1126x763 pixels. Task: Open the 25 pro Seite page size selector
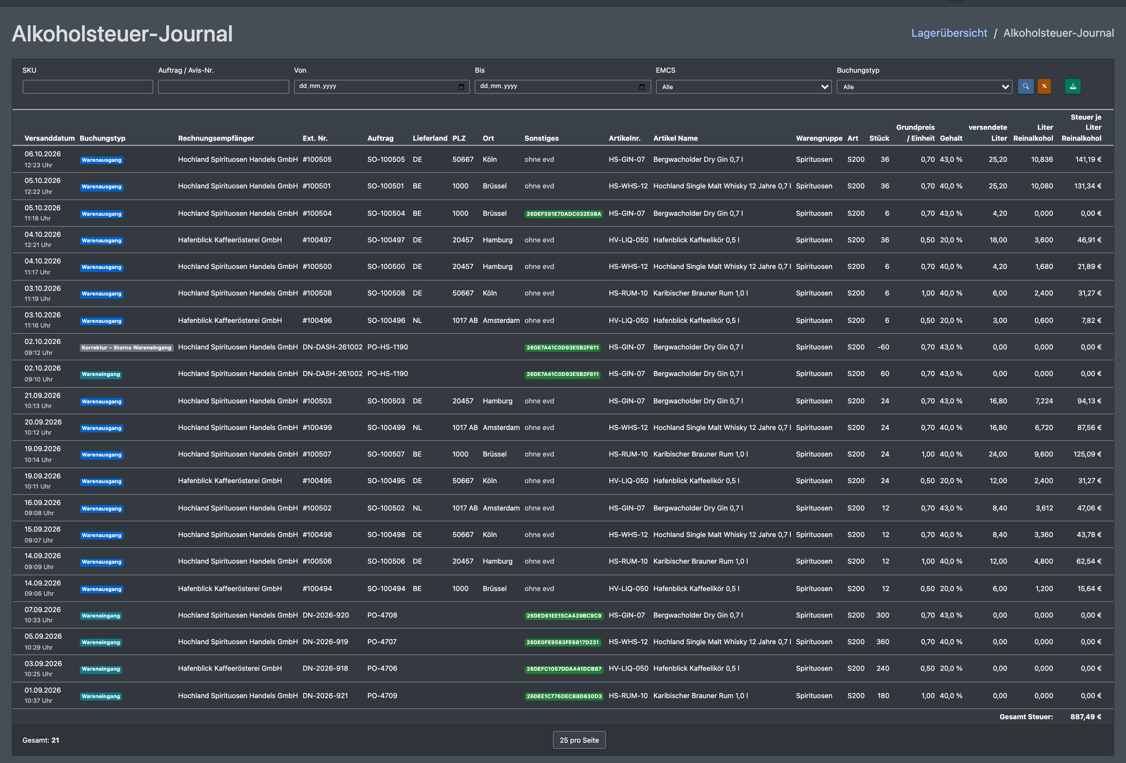(x=579, y=740)
